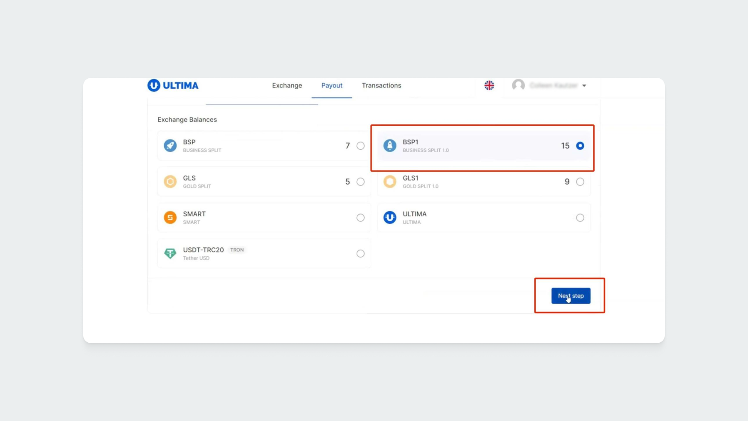
Task: Switch to the Exchange tab
Action: (x=287, y=85)
